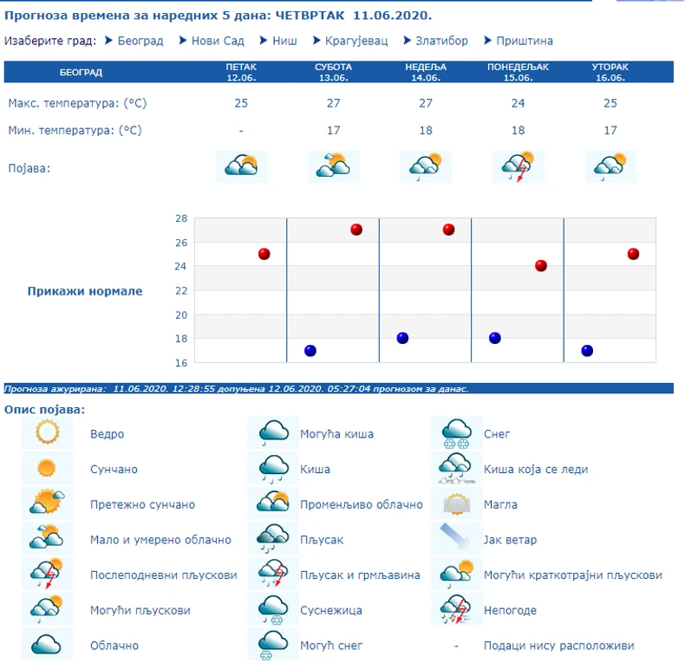
Task: Click Saturday's red max temperature point
Action: point(356,230)
